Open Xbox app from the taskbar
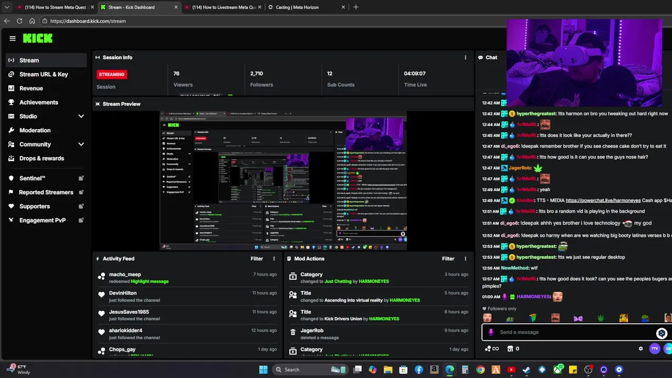This screenshot has width=672, height=378. click(558, 370)
